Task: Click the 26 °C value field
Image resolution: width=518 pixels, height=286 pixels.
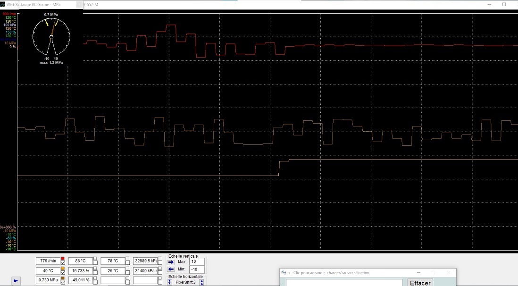Action: click(x=113, y=271)
